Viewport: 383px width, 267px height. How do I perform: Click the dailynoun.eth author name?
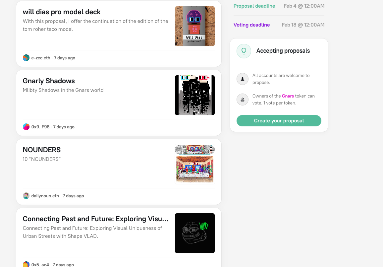(45, 196)
